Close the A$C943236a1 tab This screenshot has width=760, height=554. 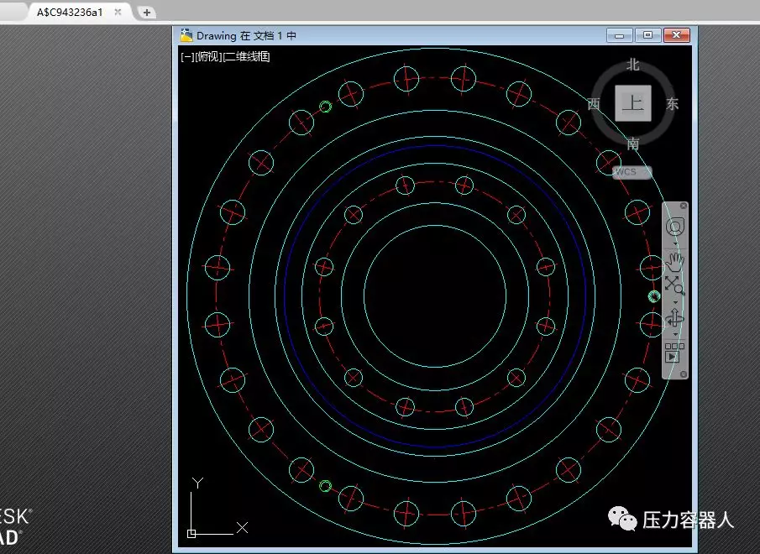click(118, 13)
